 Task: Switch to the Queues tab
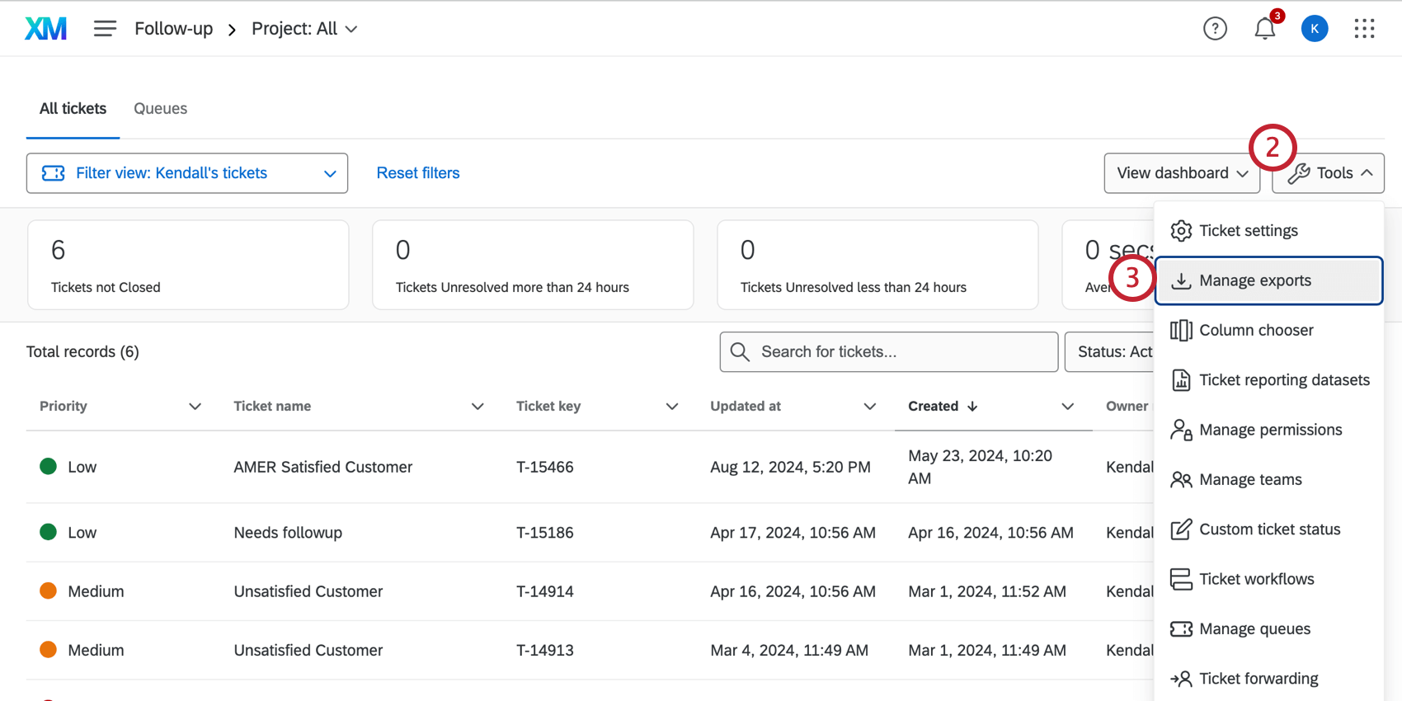point(160,109)
